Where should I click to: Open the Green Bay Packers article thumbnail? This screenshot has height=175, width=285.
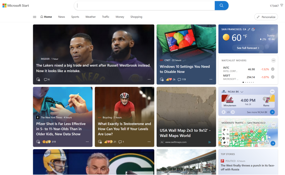pos(94,162)
